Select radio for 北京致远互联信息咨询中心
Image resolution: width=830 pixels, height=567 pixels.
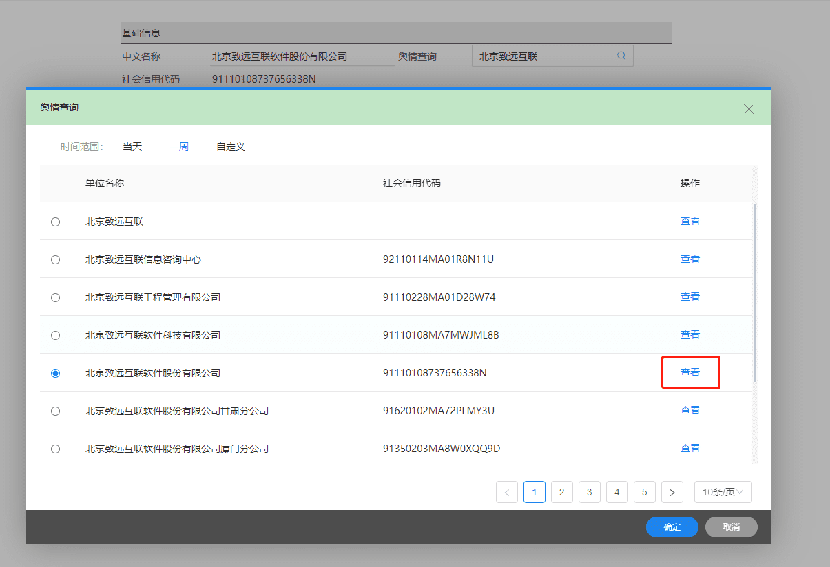click(56, 259)
